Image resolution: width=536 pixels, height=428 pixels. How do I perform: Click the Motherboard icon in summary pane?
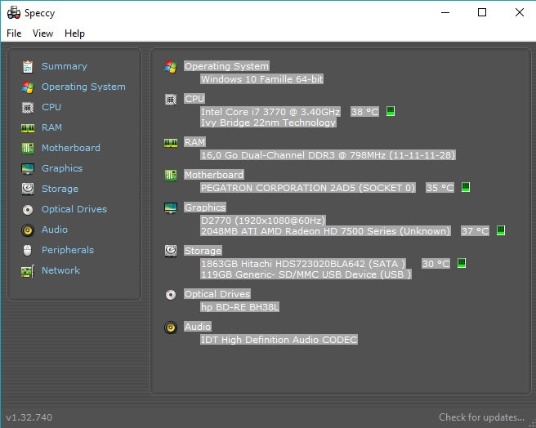click(171, 176)
